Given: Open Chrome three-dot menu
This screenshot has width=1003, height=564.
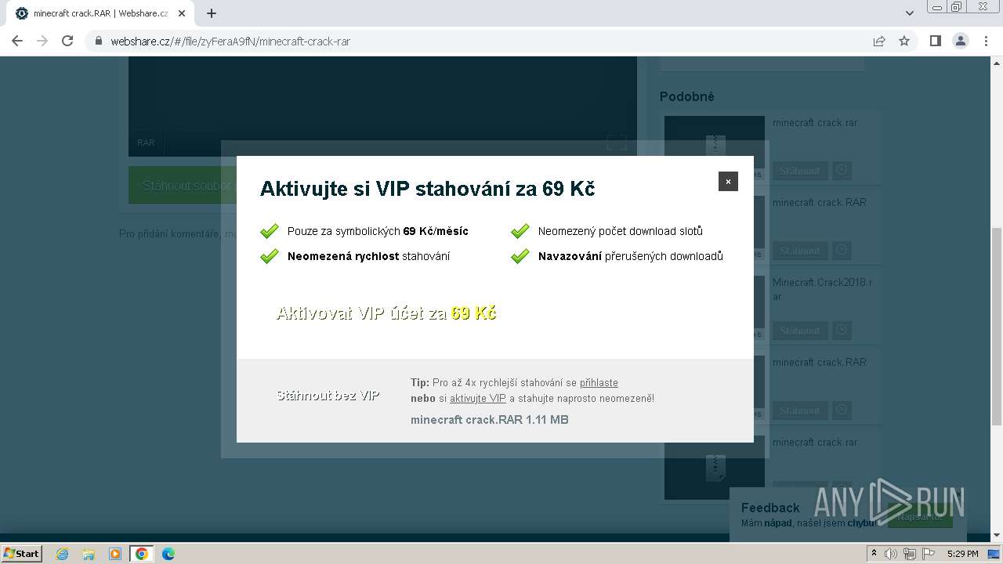Looking at the screenshot, I should [986, 41].
